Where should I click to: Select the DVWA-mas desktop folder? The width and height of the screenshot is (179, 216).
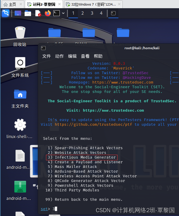click(x=89, y=33)
